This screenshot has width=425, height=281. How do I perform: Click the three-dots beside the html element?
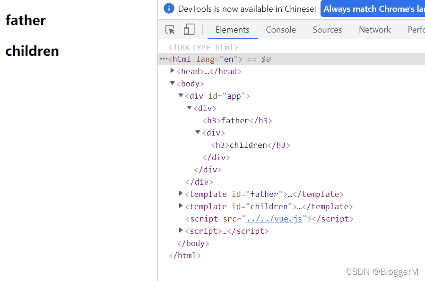tap(163, 59)
